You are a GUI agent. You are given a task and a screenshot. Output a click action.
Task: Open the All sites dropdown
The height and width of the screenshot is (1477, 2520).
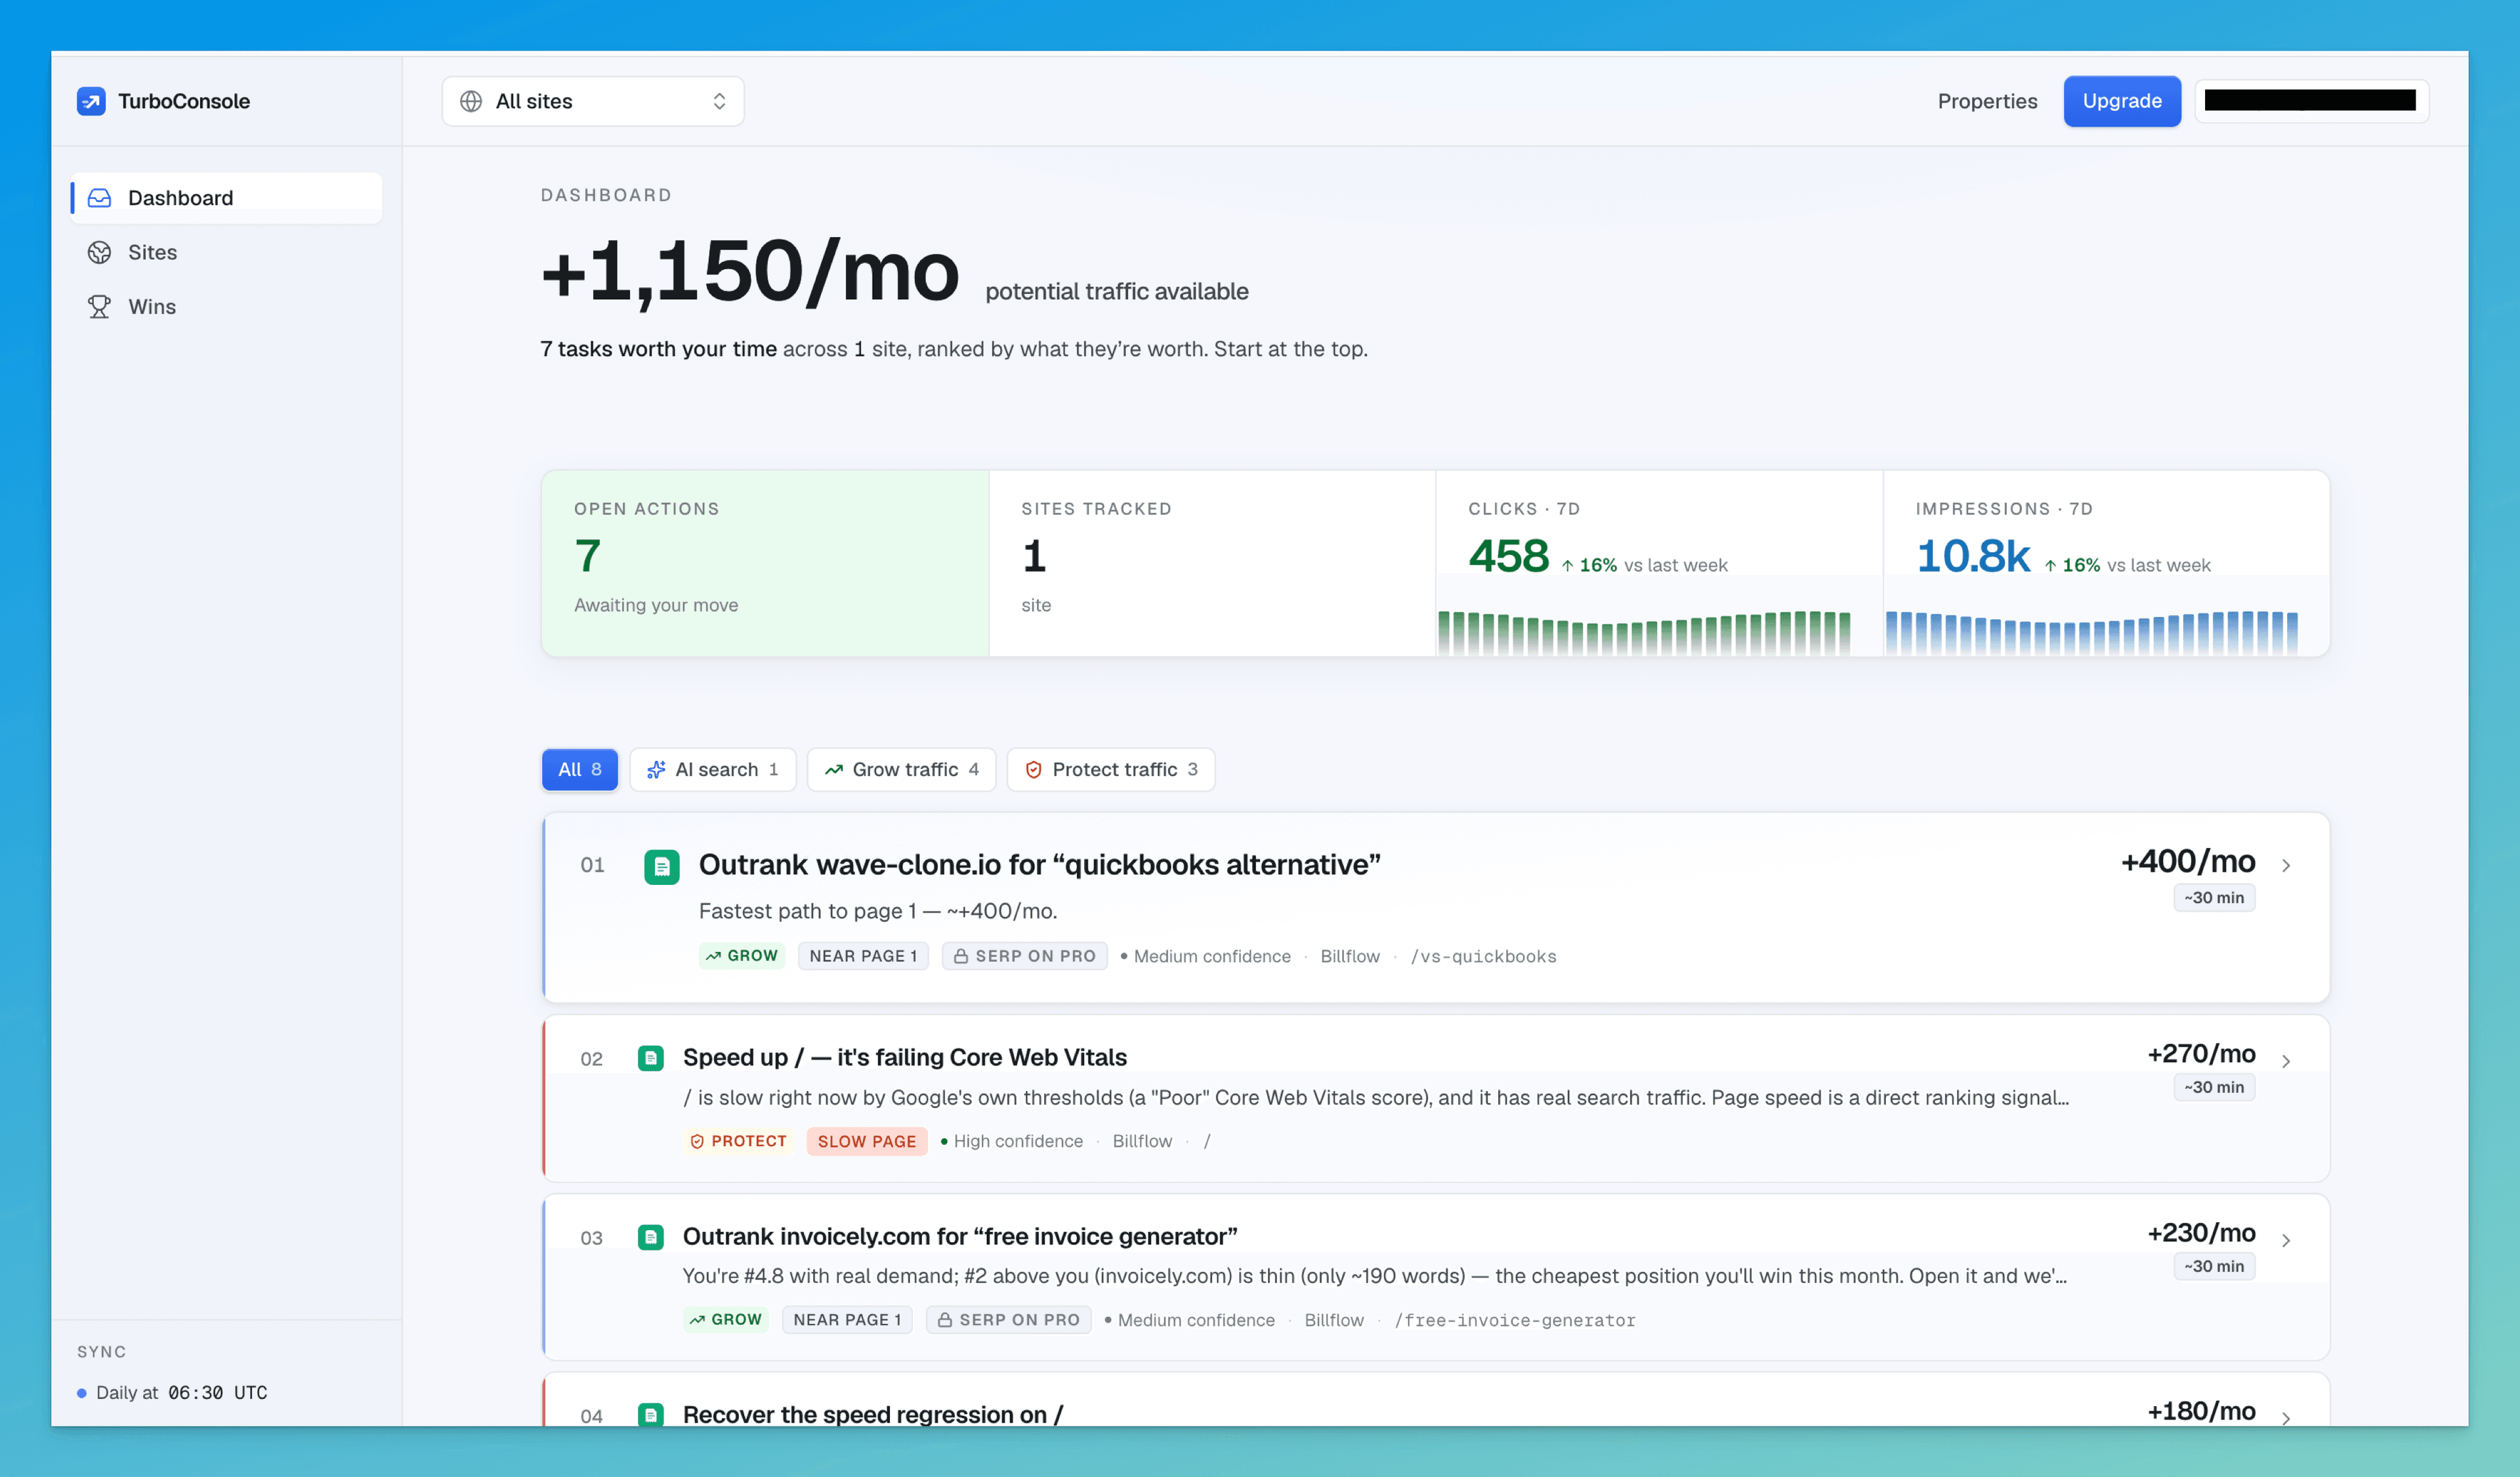pyautogui.click(x=593, y=101)
